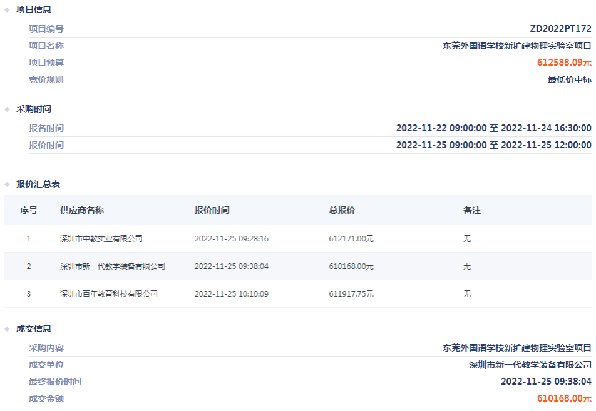
Task: Click the diamond bullet beside 成交信息
Action: point(7,329)
